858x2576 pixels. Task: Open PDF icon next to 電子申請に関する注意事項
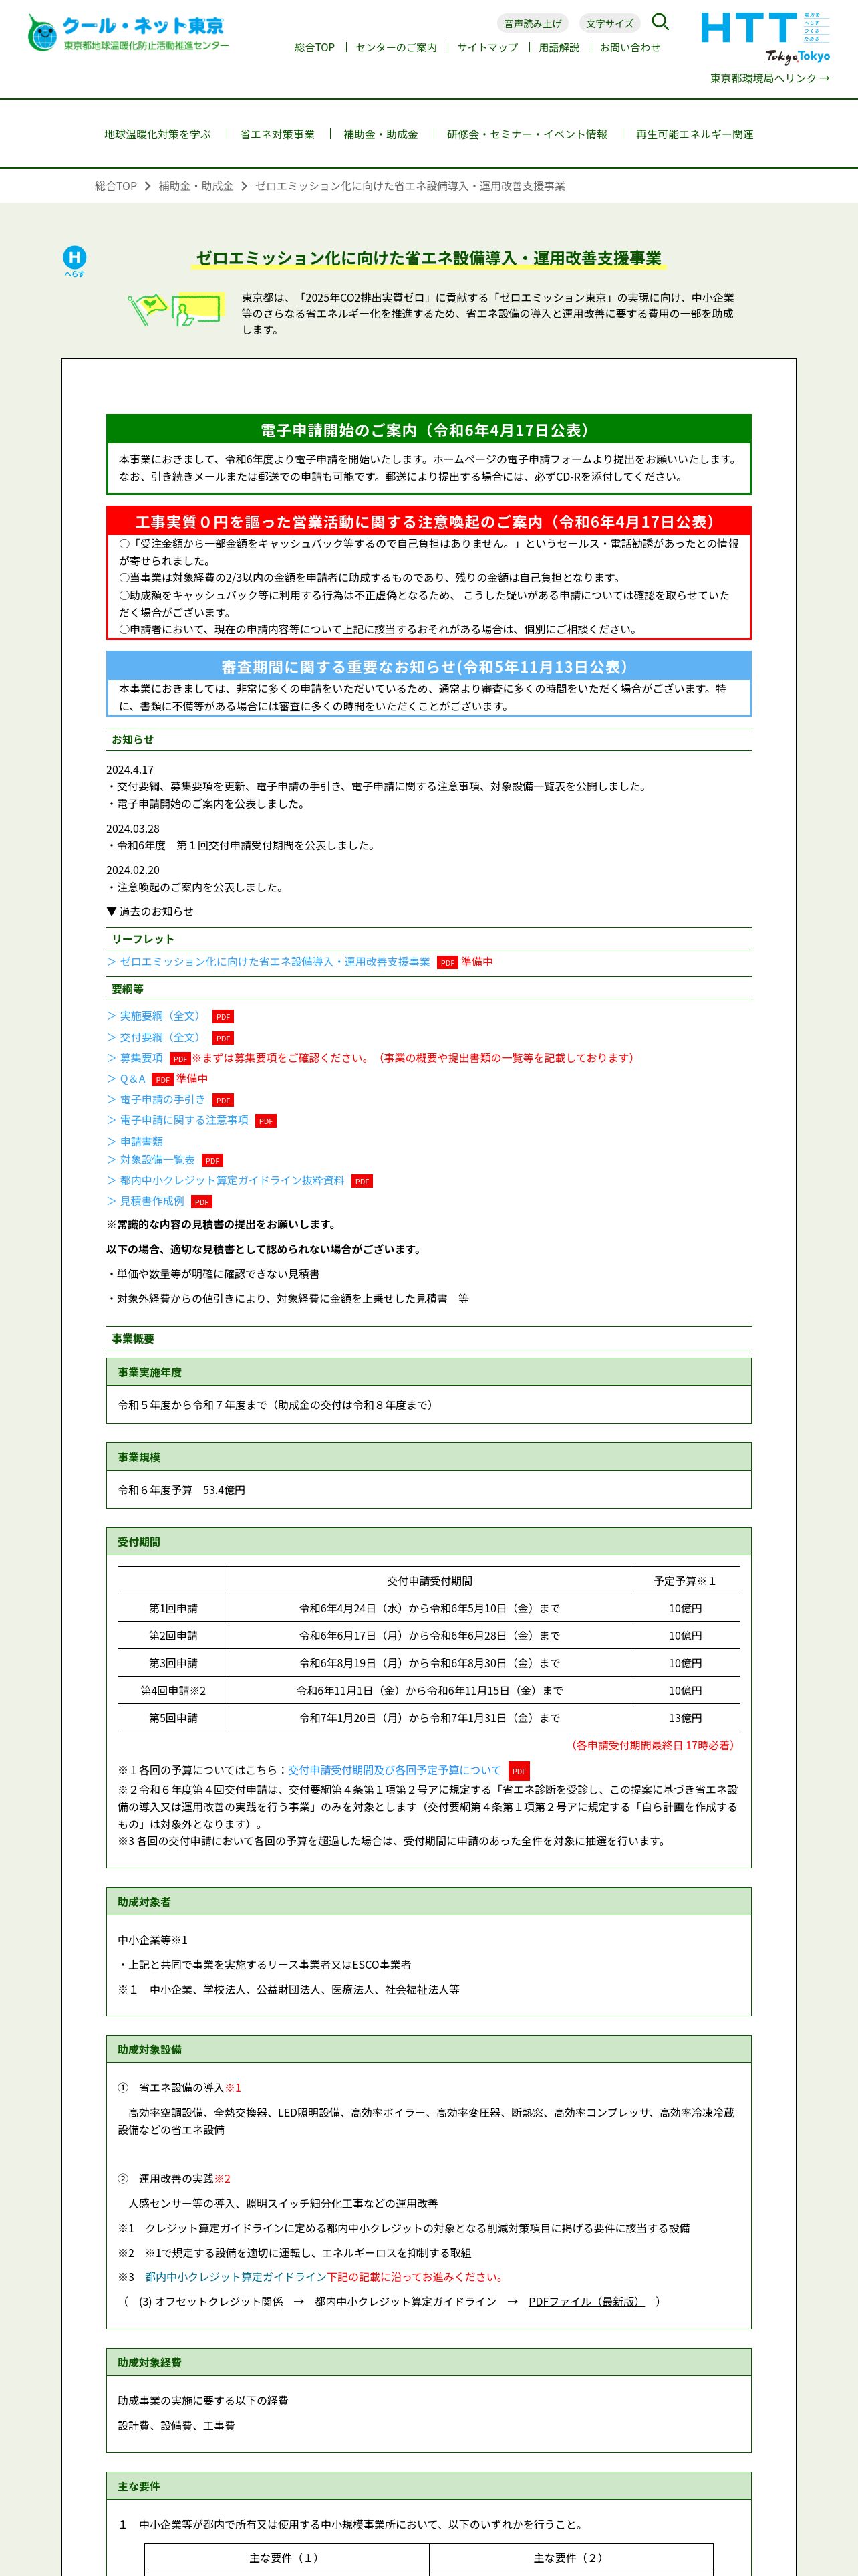click(x=266, y=1121)
